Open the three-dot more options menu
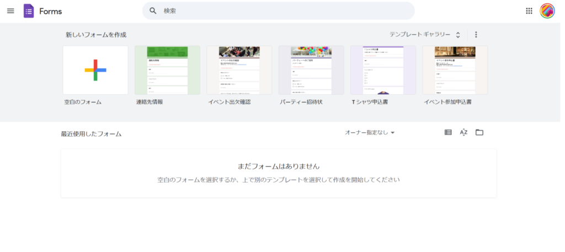This screenshot has width=565, height=252. click(476, 35)
